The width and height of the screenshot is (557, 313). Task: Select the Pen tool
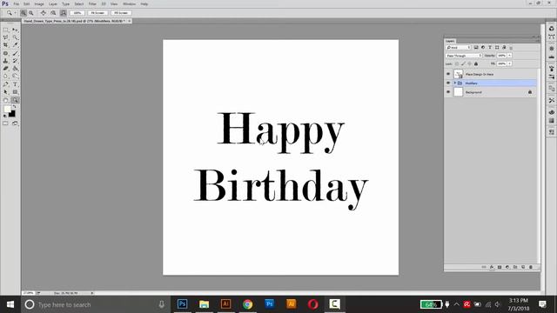[6, 84]
